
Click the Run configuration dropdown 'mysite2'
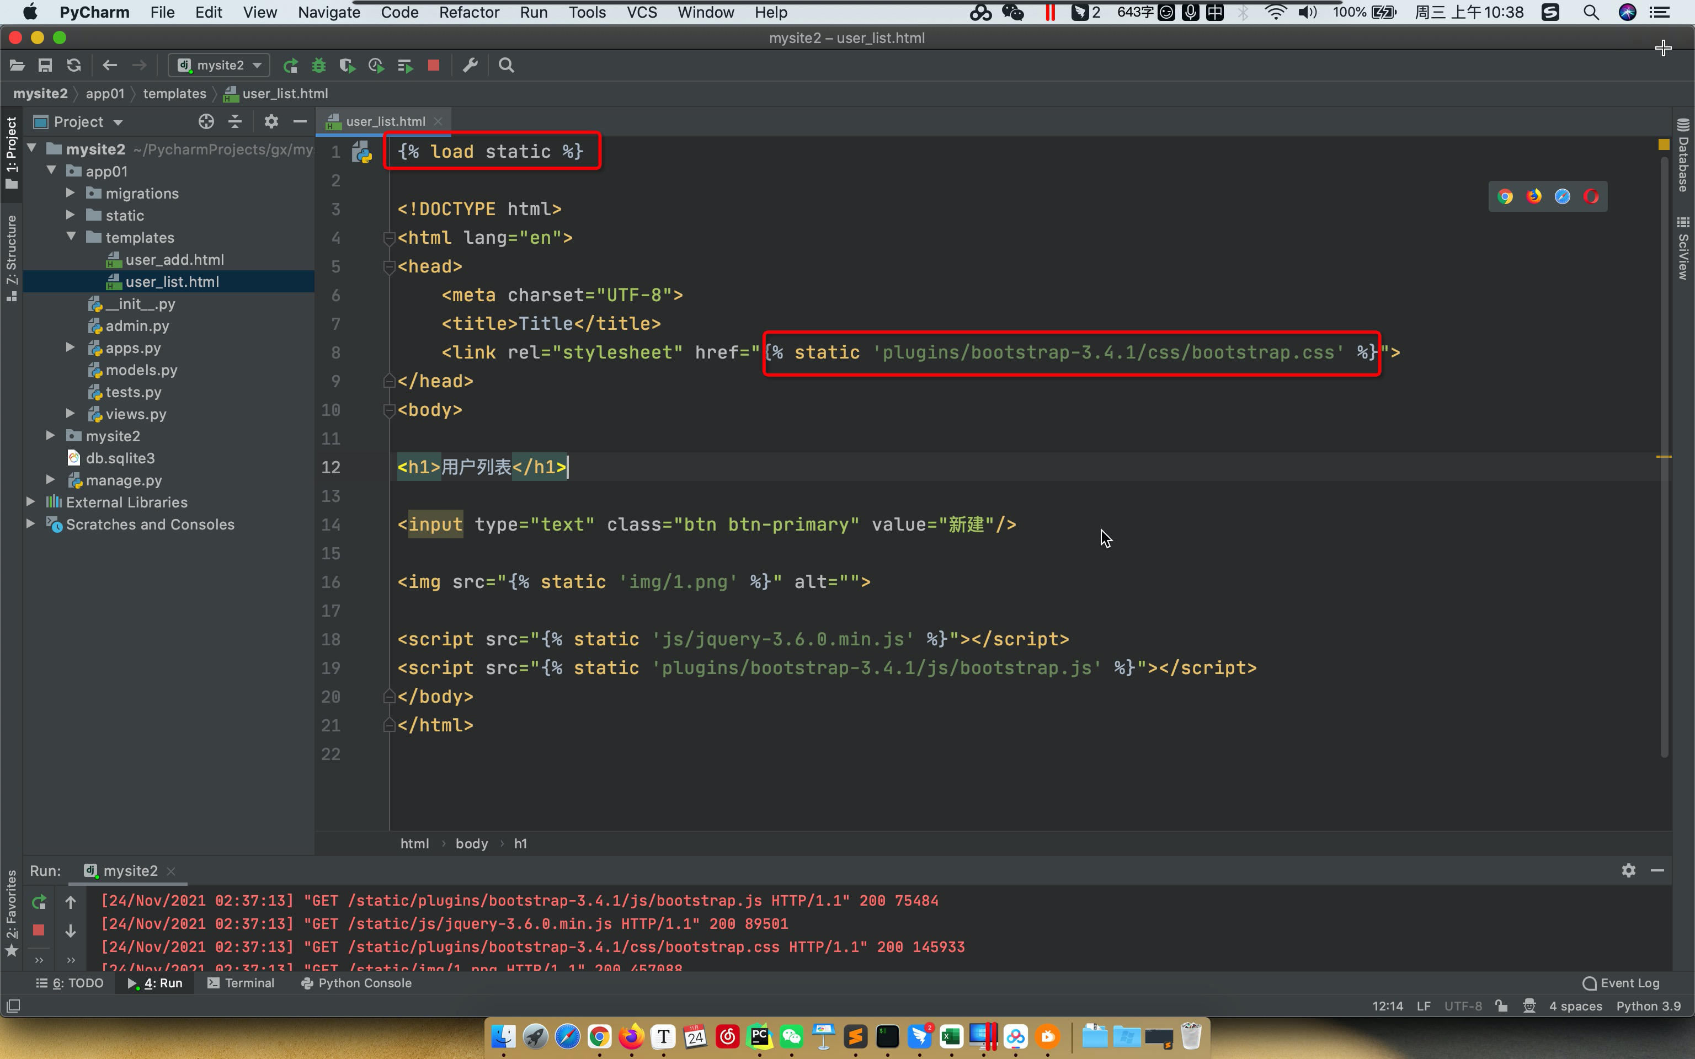[x=220, y=65]
